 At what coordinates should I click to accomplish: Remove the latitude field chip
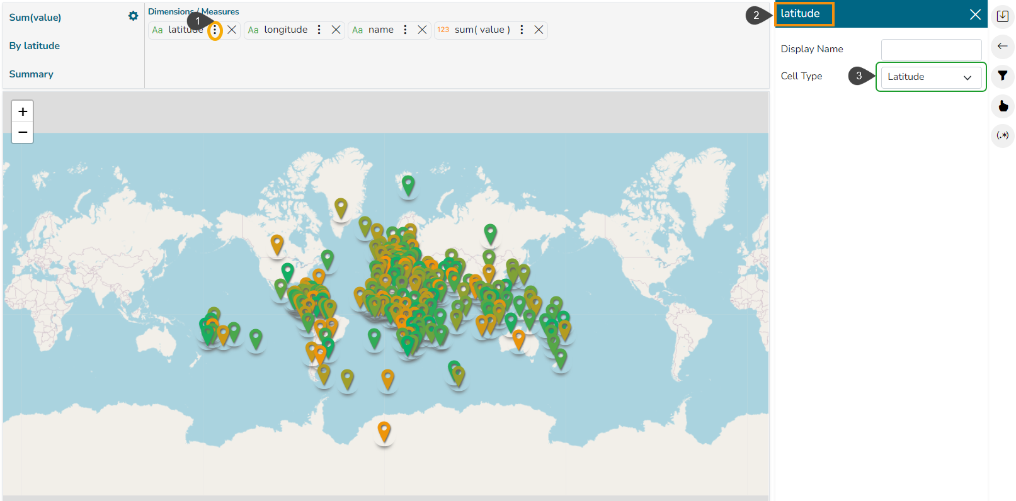tap(232, 30)
